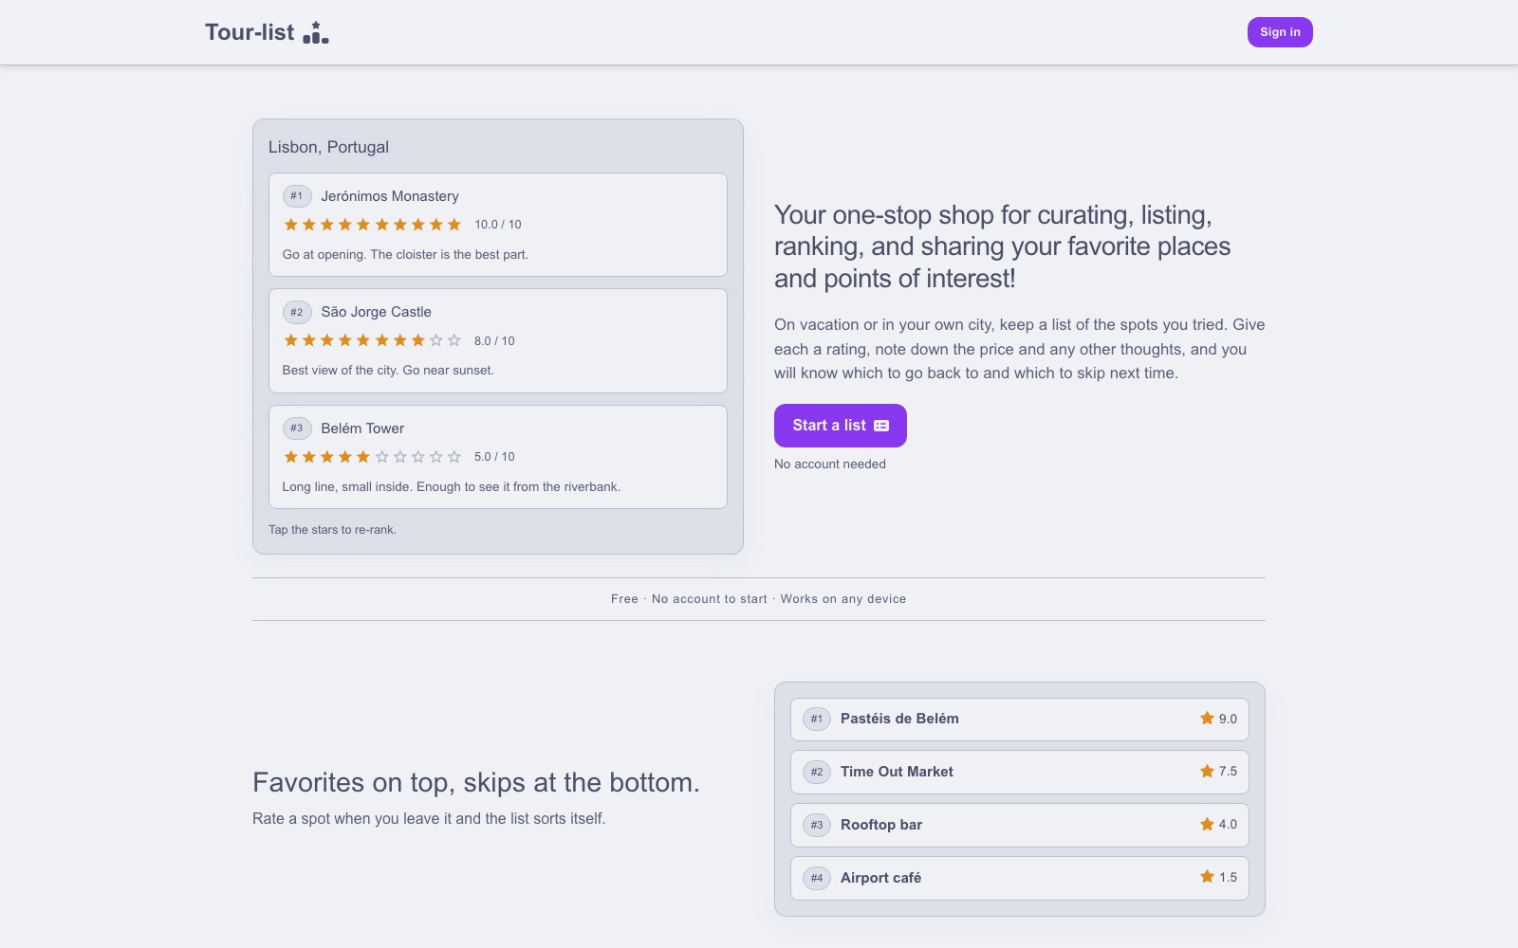
Task: Click the "Pastéis de Belém" list entry name
Action: click(x=899, y=719)
